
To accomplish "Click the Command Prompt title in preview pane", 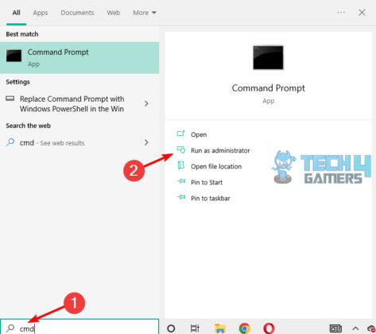I will click(268, 88).
